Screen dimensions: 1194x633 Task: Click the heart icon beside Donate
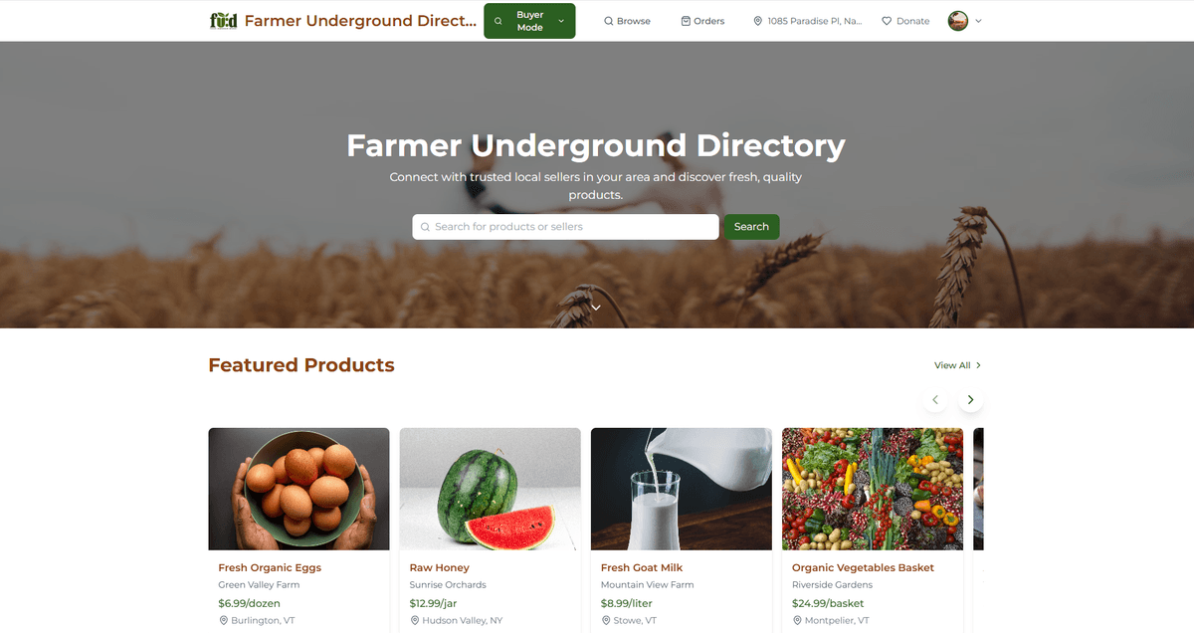887,21
